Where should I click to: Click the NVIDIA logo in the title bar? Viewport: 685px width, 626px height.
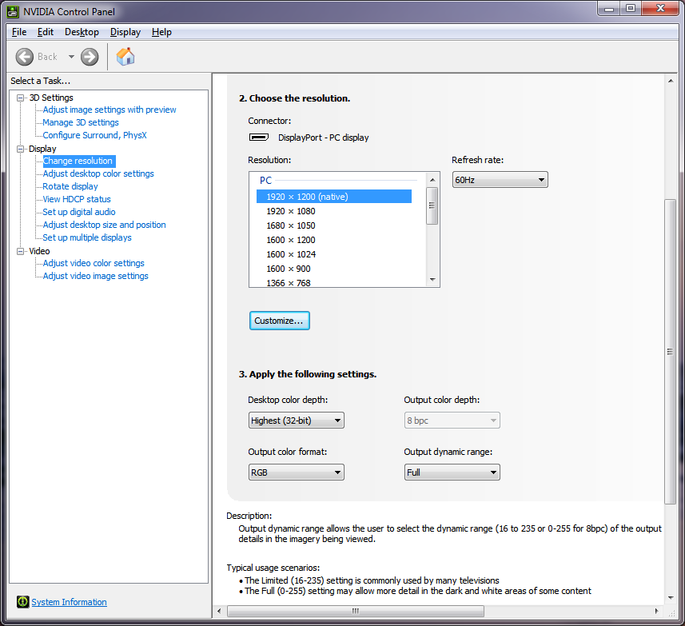click(x=12, y=11)
